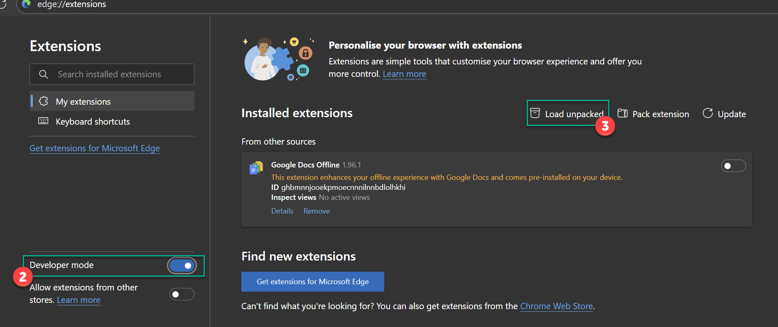Image resolution: width=778 pixels, height=327 pixels.
Task: Click the search magnifier icon
Action: click(x=44, y=74)
